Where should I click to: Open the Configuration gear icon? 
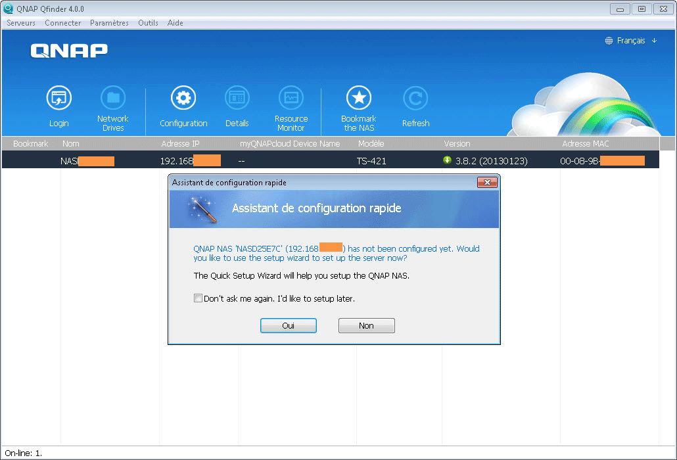[x=183, y=98]
